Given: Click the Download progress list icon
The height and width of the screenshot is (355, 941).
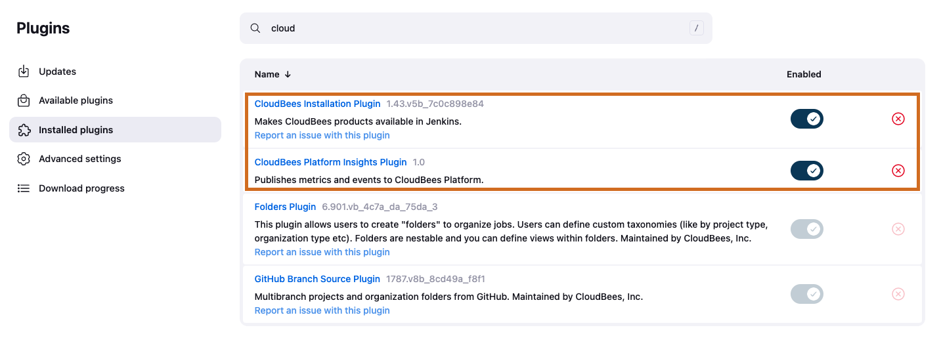Looking at the screenshot, I should [x=24, y=188].
